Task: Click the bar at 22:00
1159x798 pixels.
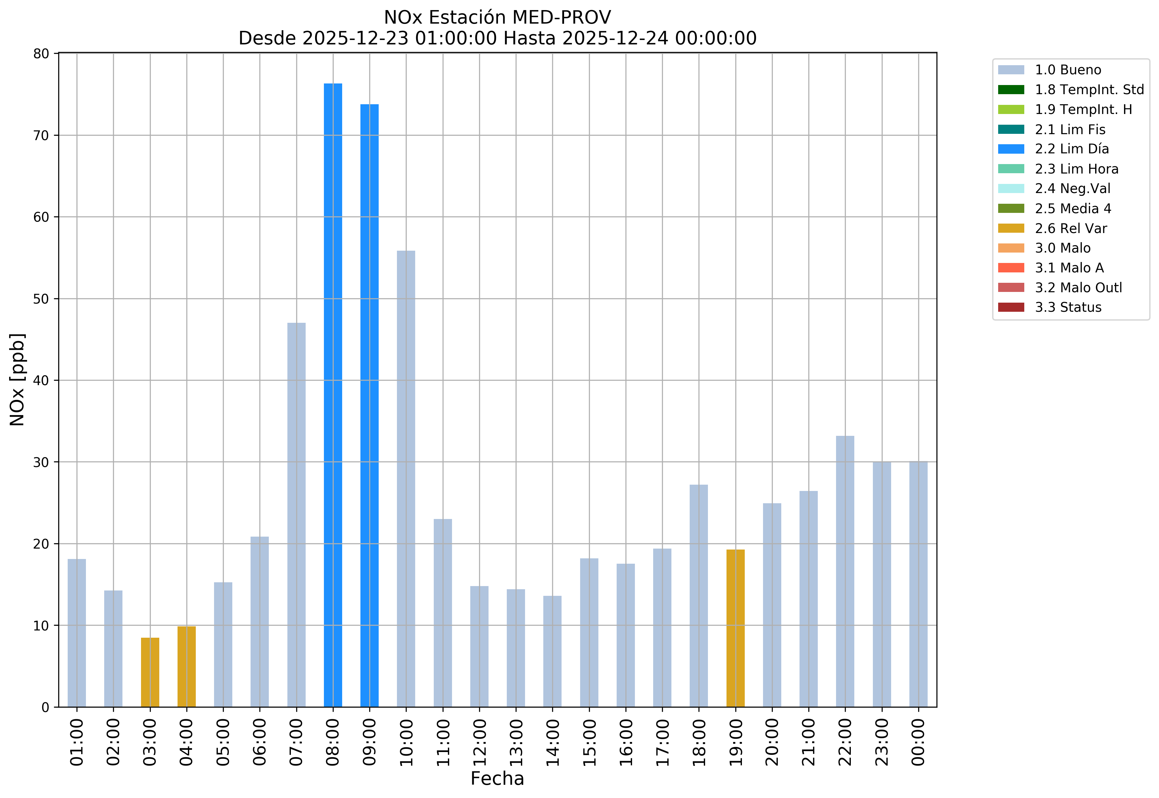Action: pos(845,571)
